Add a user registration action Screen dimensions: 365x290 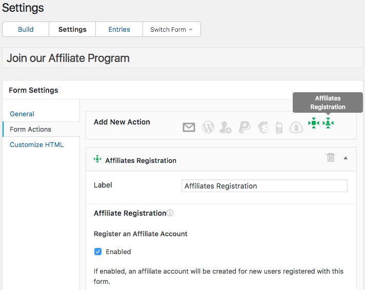point(226,127)
